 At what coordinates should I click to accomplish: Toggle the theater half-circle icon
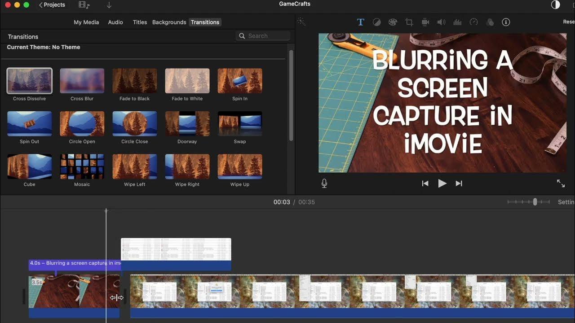(556, 4)
